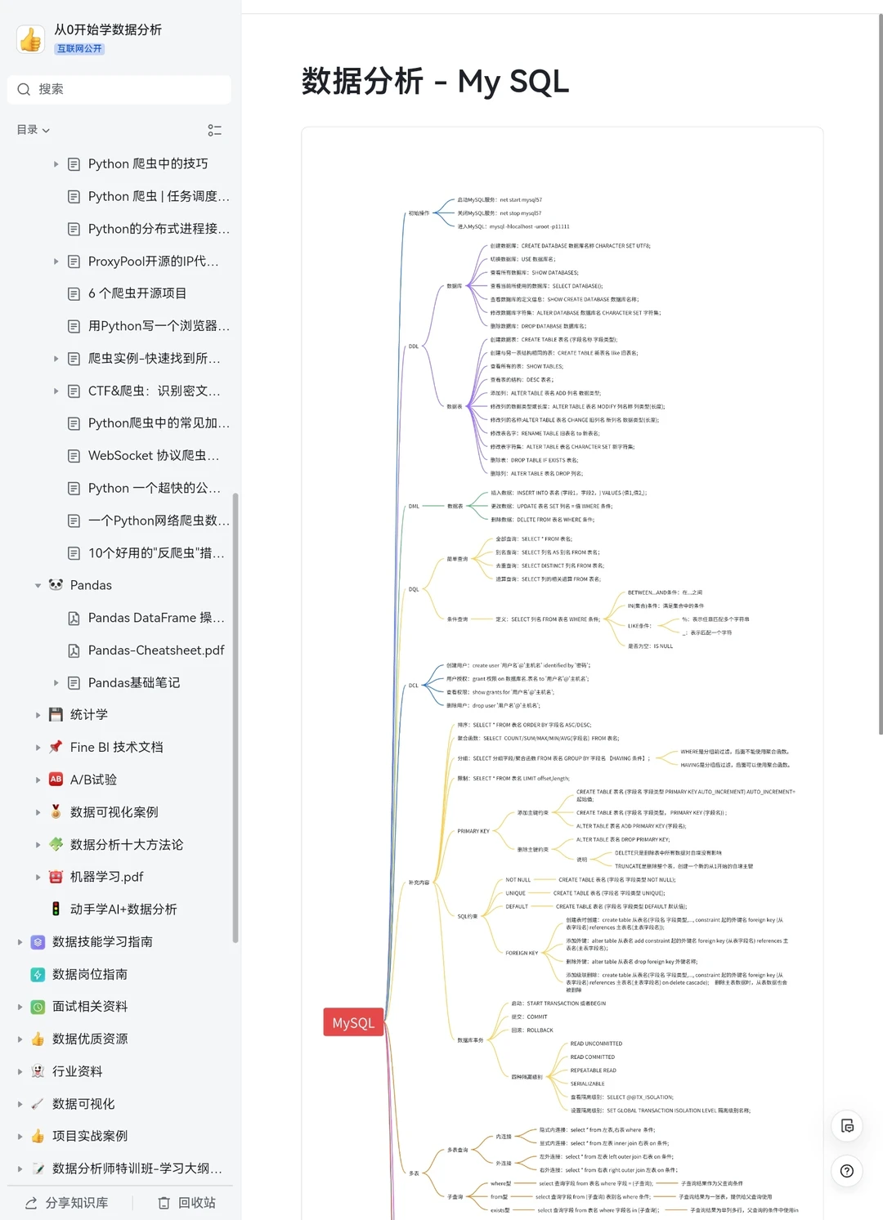Expand the 项目实战案例 section
The height and width of the screenshot is (1220, 883).
[x=19, y=1136]
